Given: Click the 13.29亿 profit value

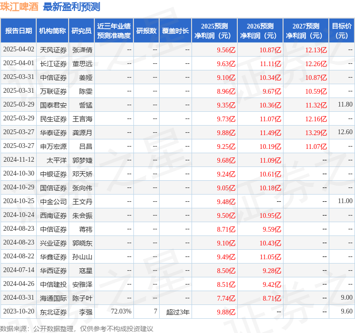Looking at the screenshot, I should pyautogui.click(x=316, y=133).
